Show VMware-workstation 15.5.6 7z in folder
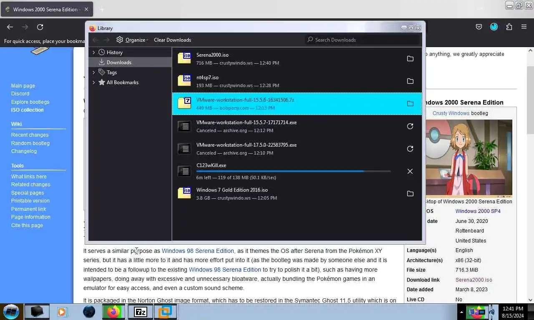Image resolution: width=534 pixels, height=320 pixels. click(410, 104)
